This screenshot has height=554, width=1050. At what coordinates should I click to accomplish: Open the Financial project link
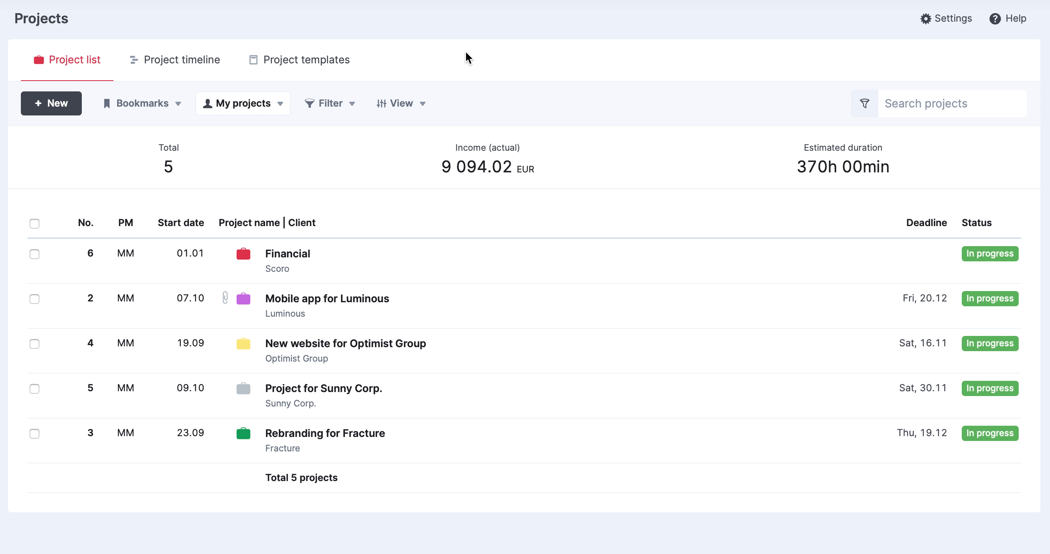click(x=288, y=254)
